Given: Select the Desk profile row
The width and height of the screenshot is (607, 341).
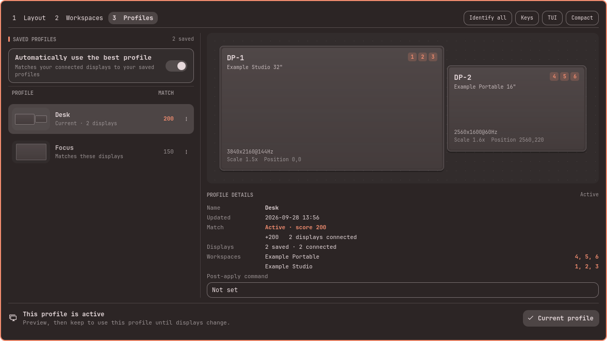Looking at the screenshot, I should tap(101, 118).
